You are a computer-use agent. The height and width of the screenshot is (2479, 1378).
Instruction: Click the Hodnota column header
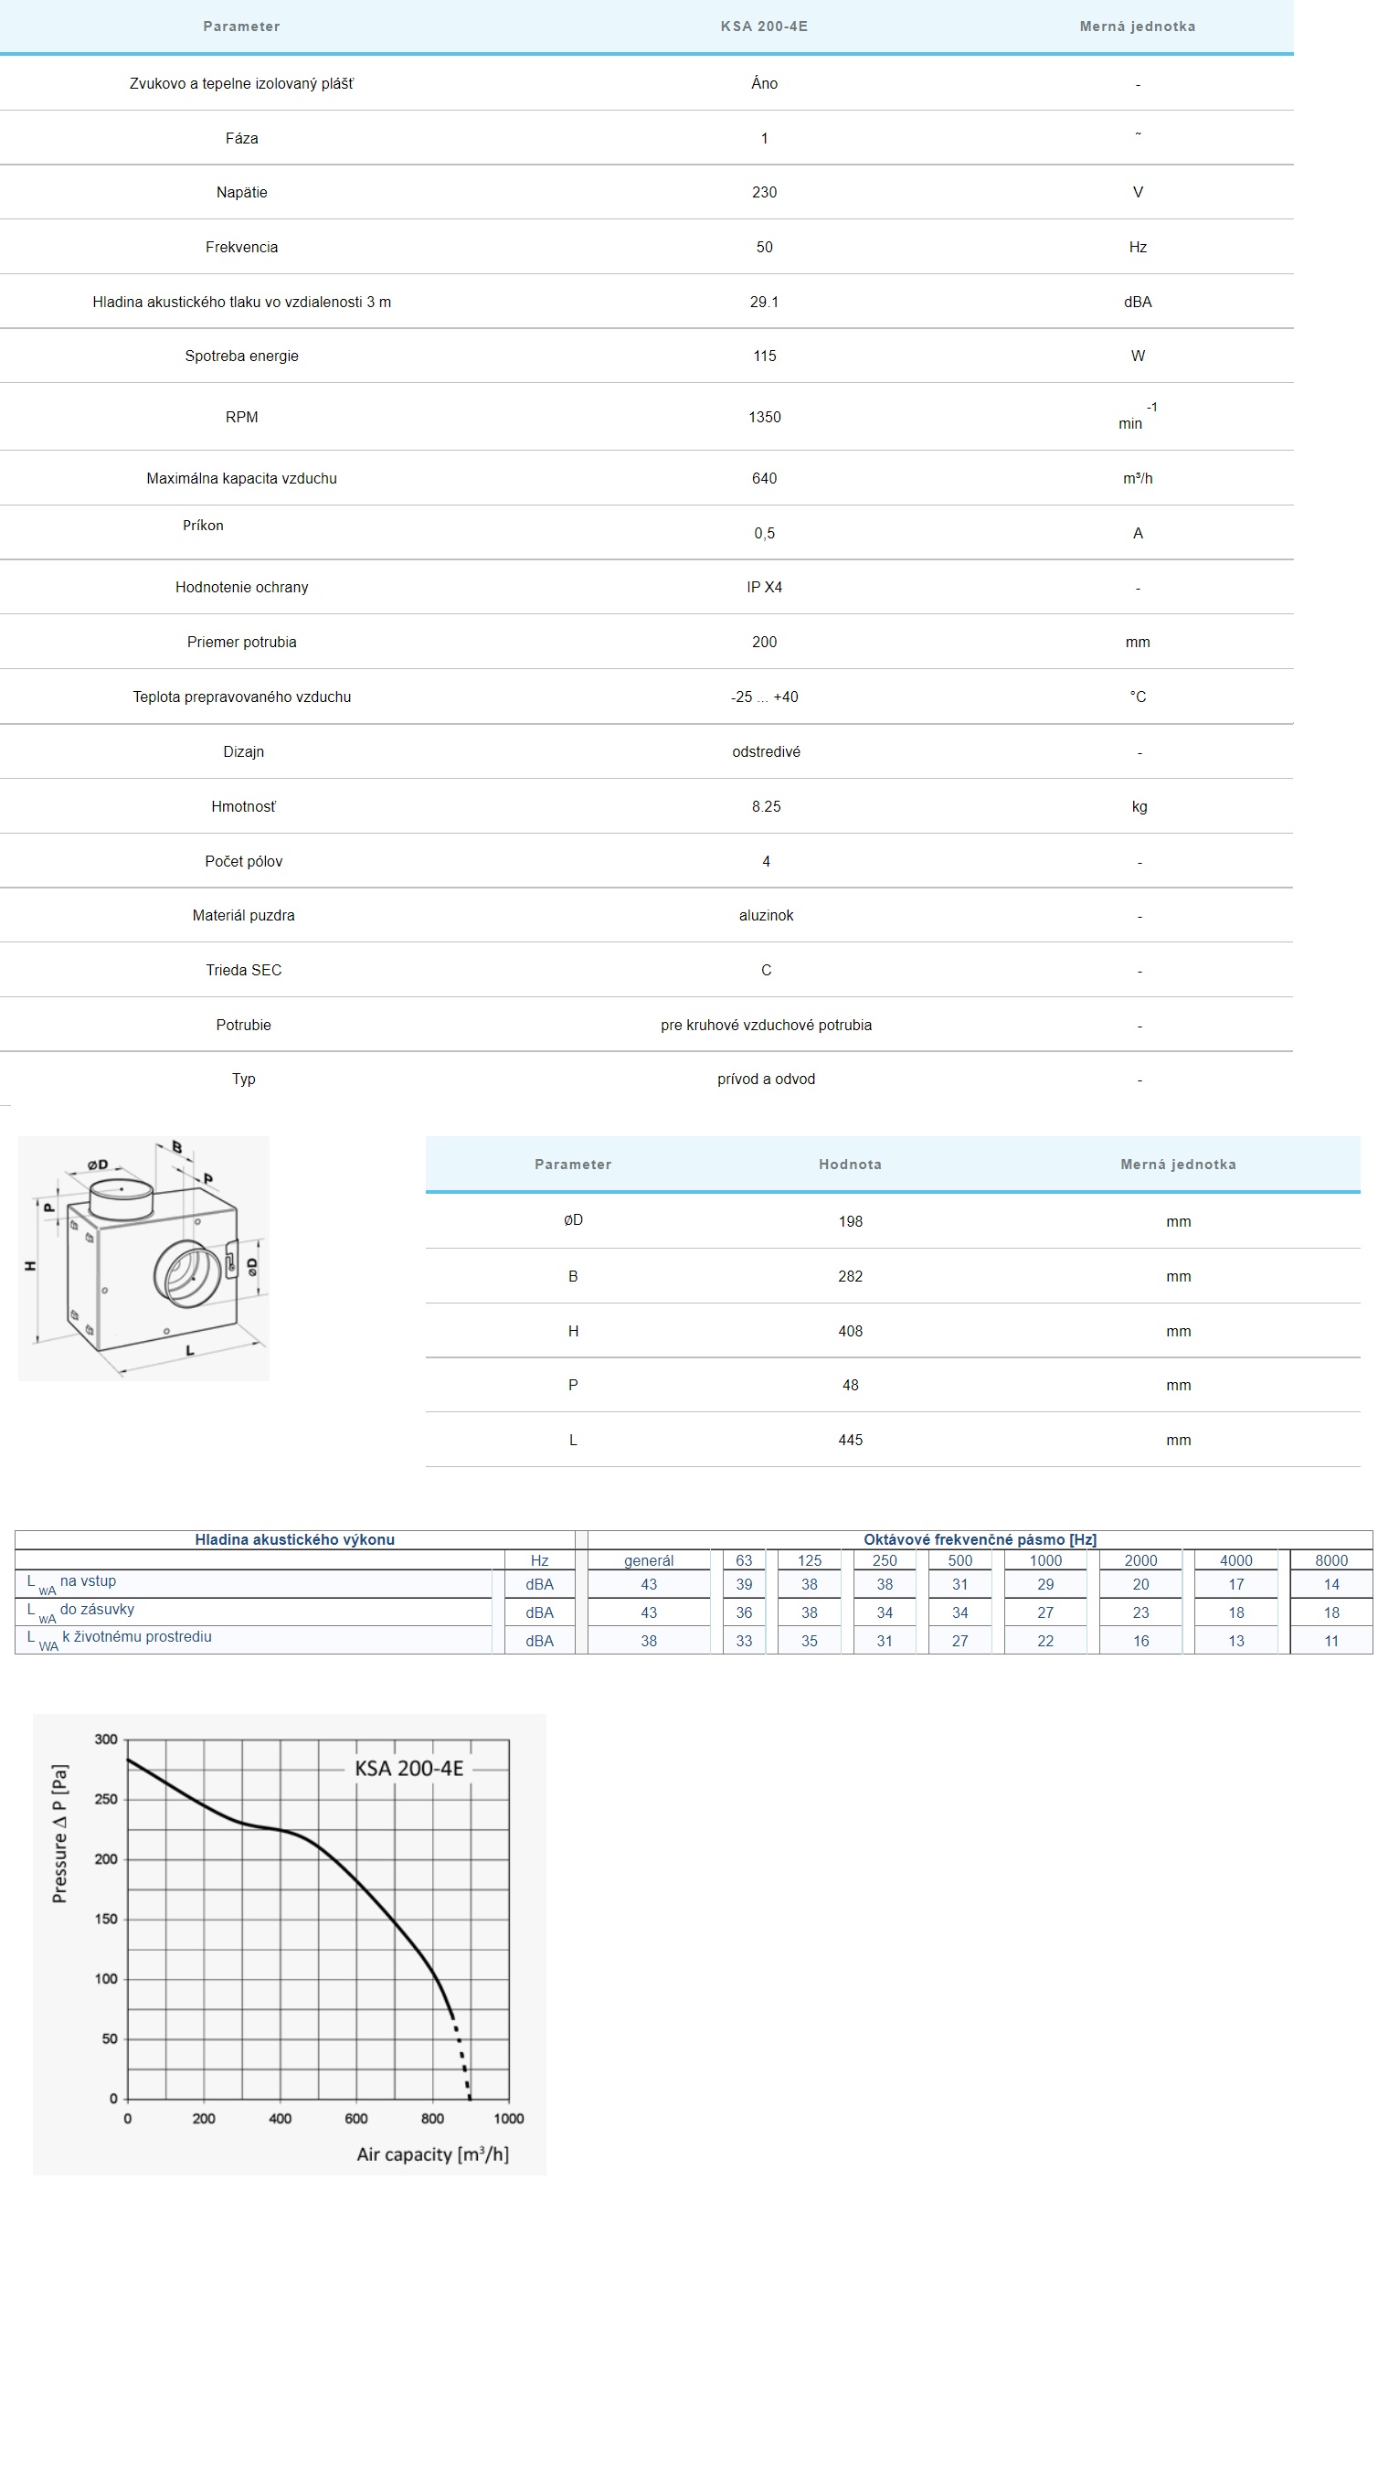[849, 1164]
